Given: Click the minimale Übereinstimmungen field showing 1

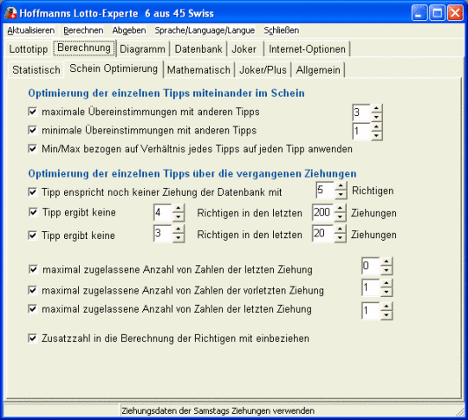Looking at the screenshot, I should point(361,132).
